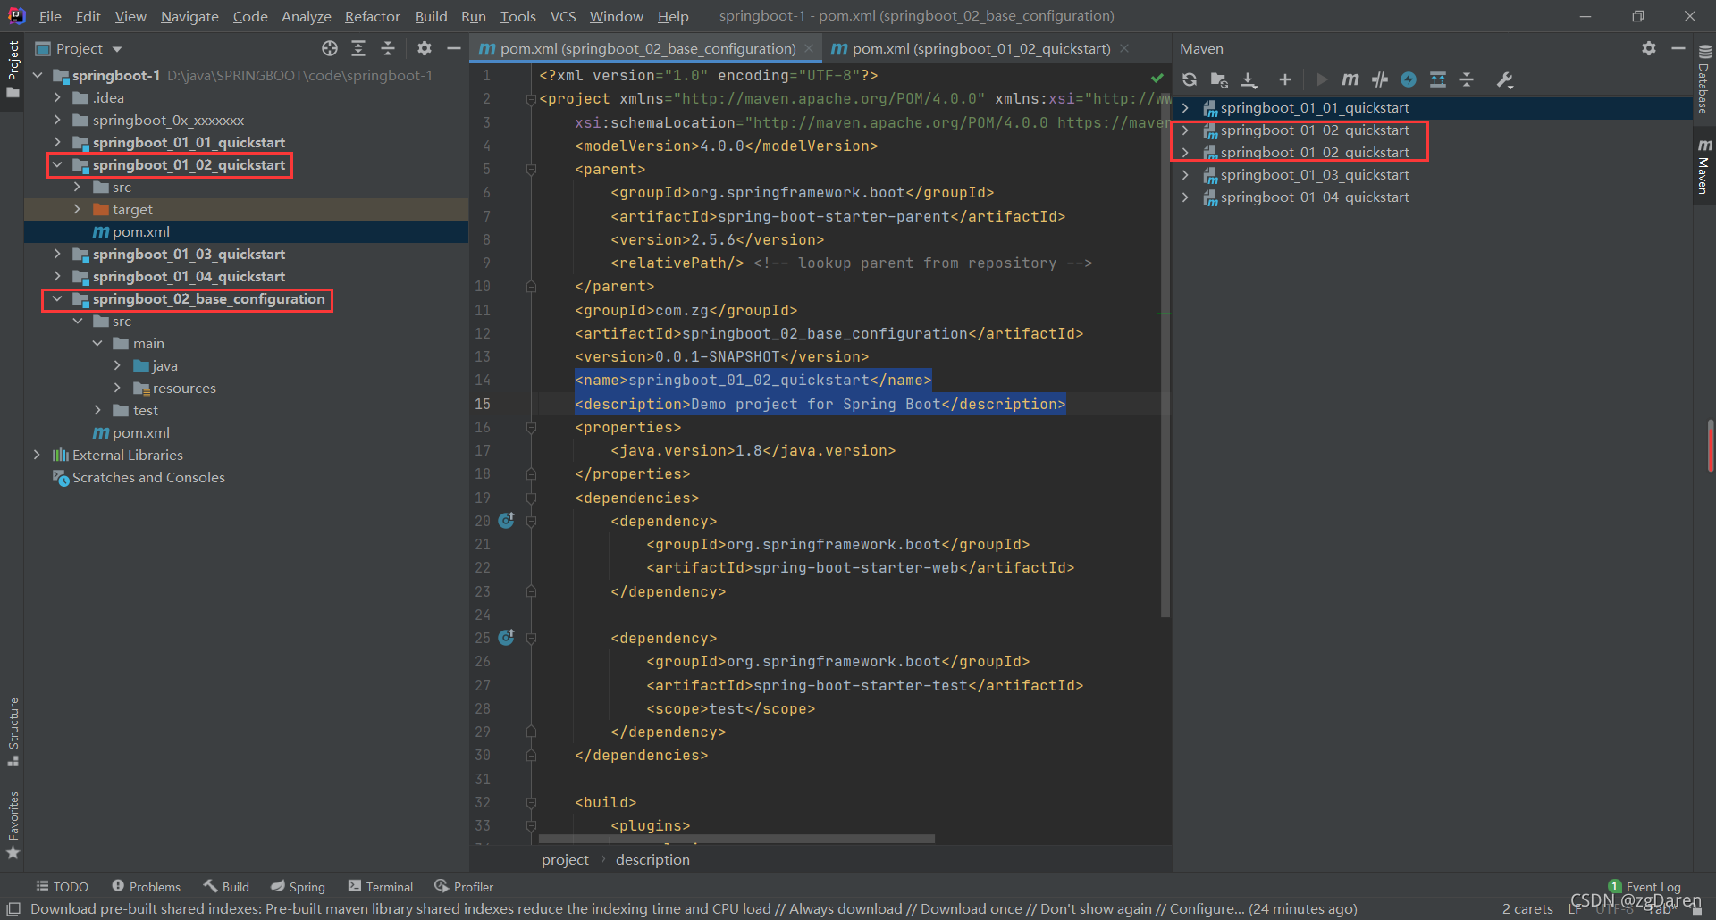The image size is (1716, 920).
Task: Open Maven panel gear options
Action: 1649,48
